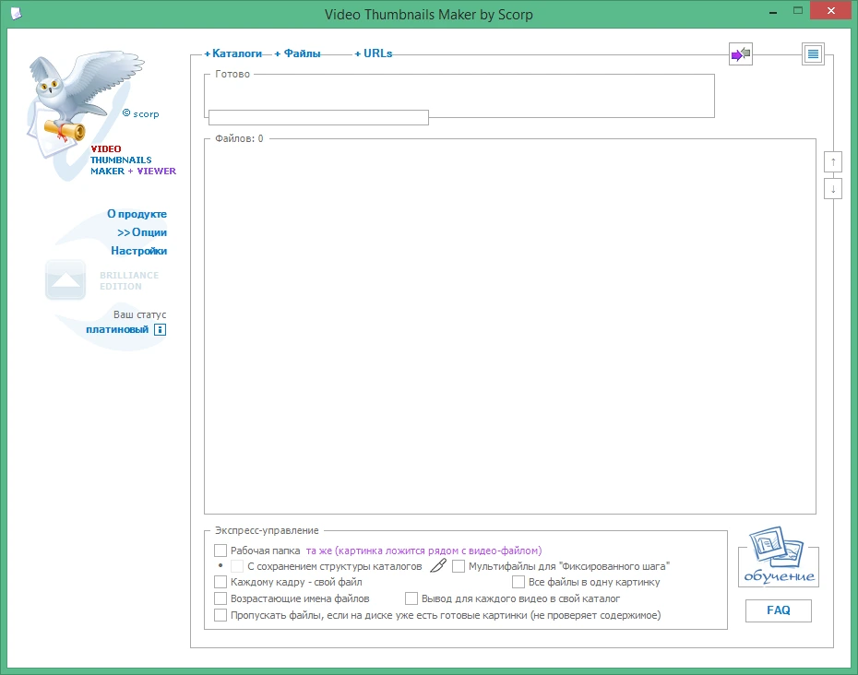The height and width of the screenshot is (675, 858).
Task: Click the purple 'та же' working folder link
Action: [423, 551]
